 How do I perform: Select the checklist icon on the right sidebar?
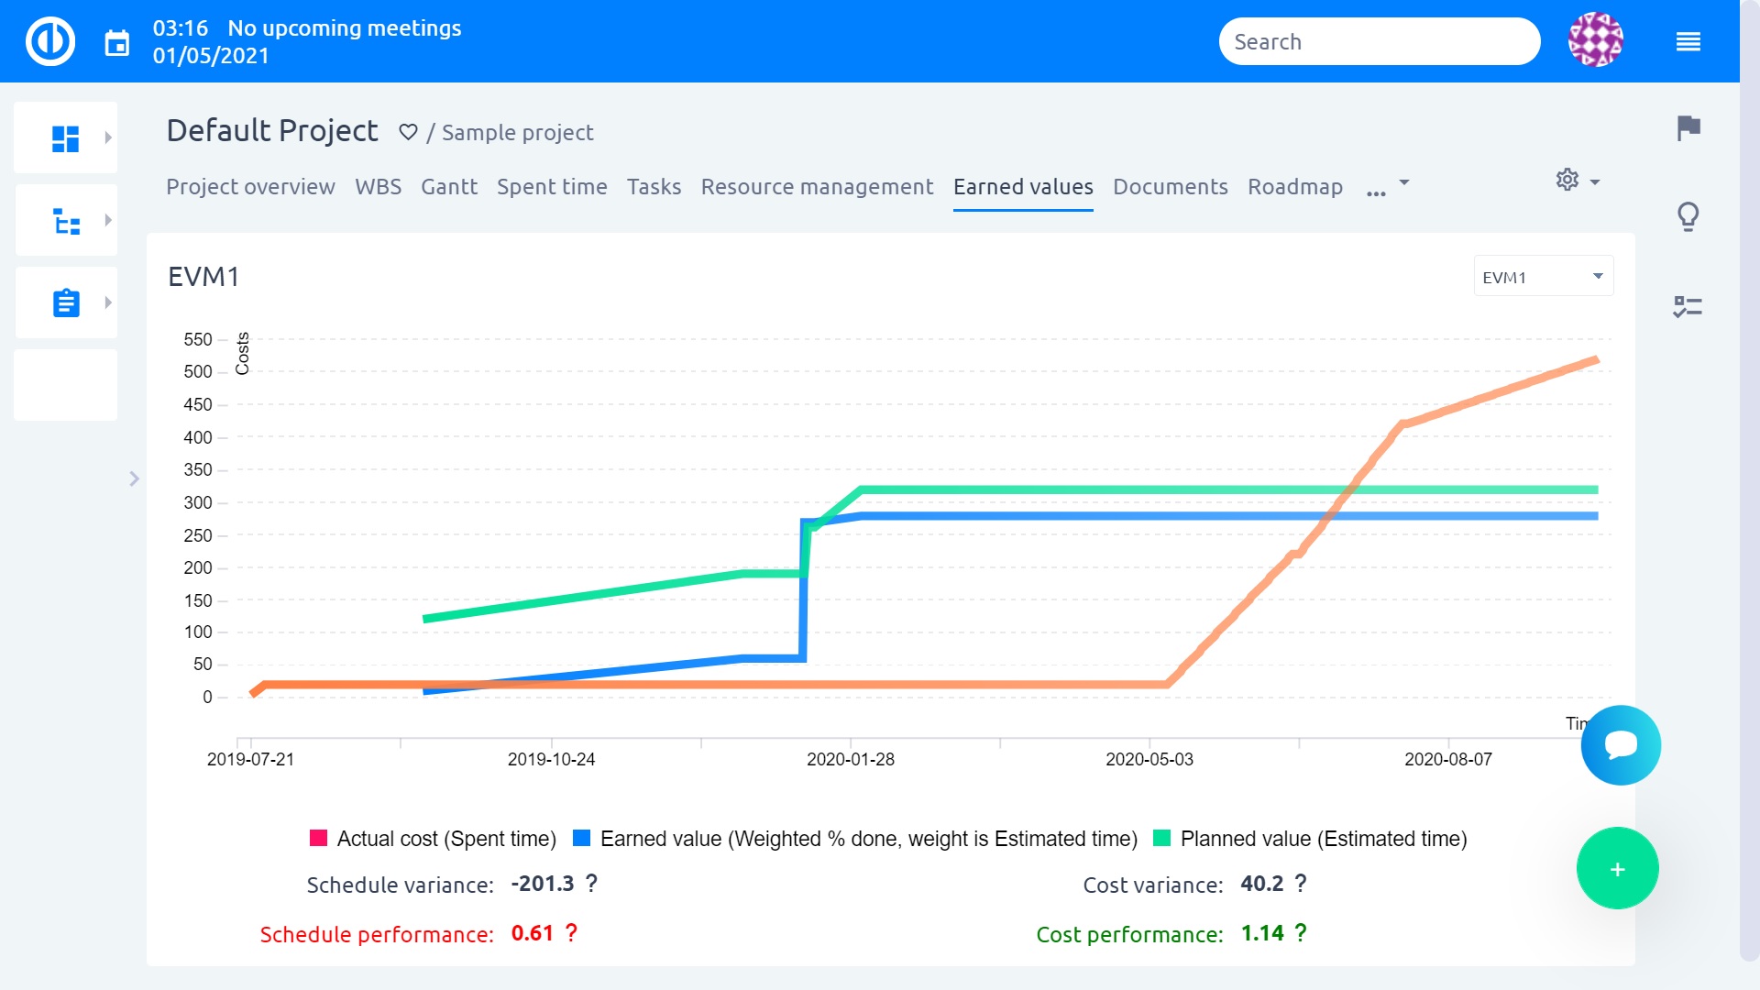(x=1688, y=307)
